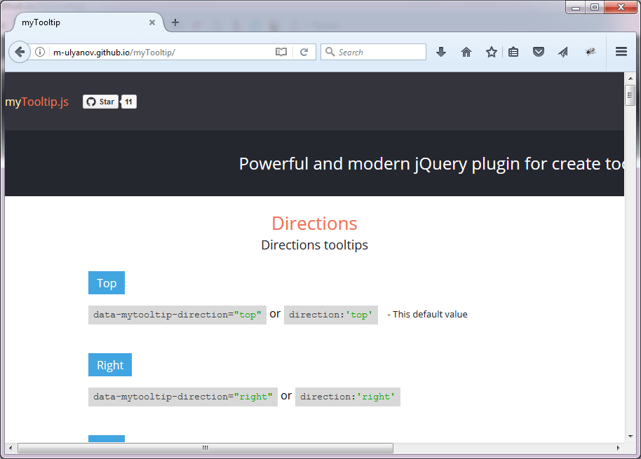
Task: Click the paper plane send icon
Action: pos(563,52)
